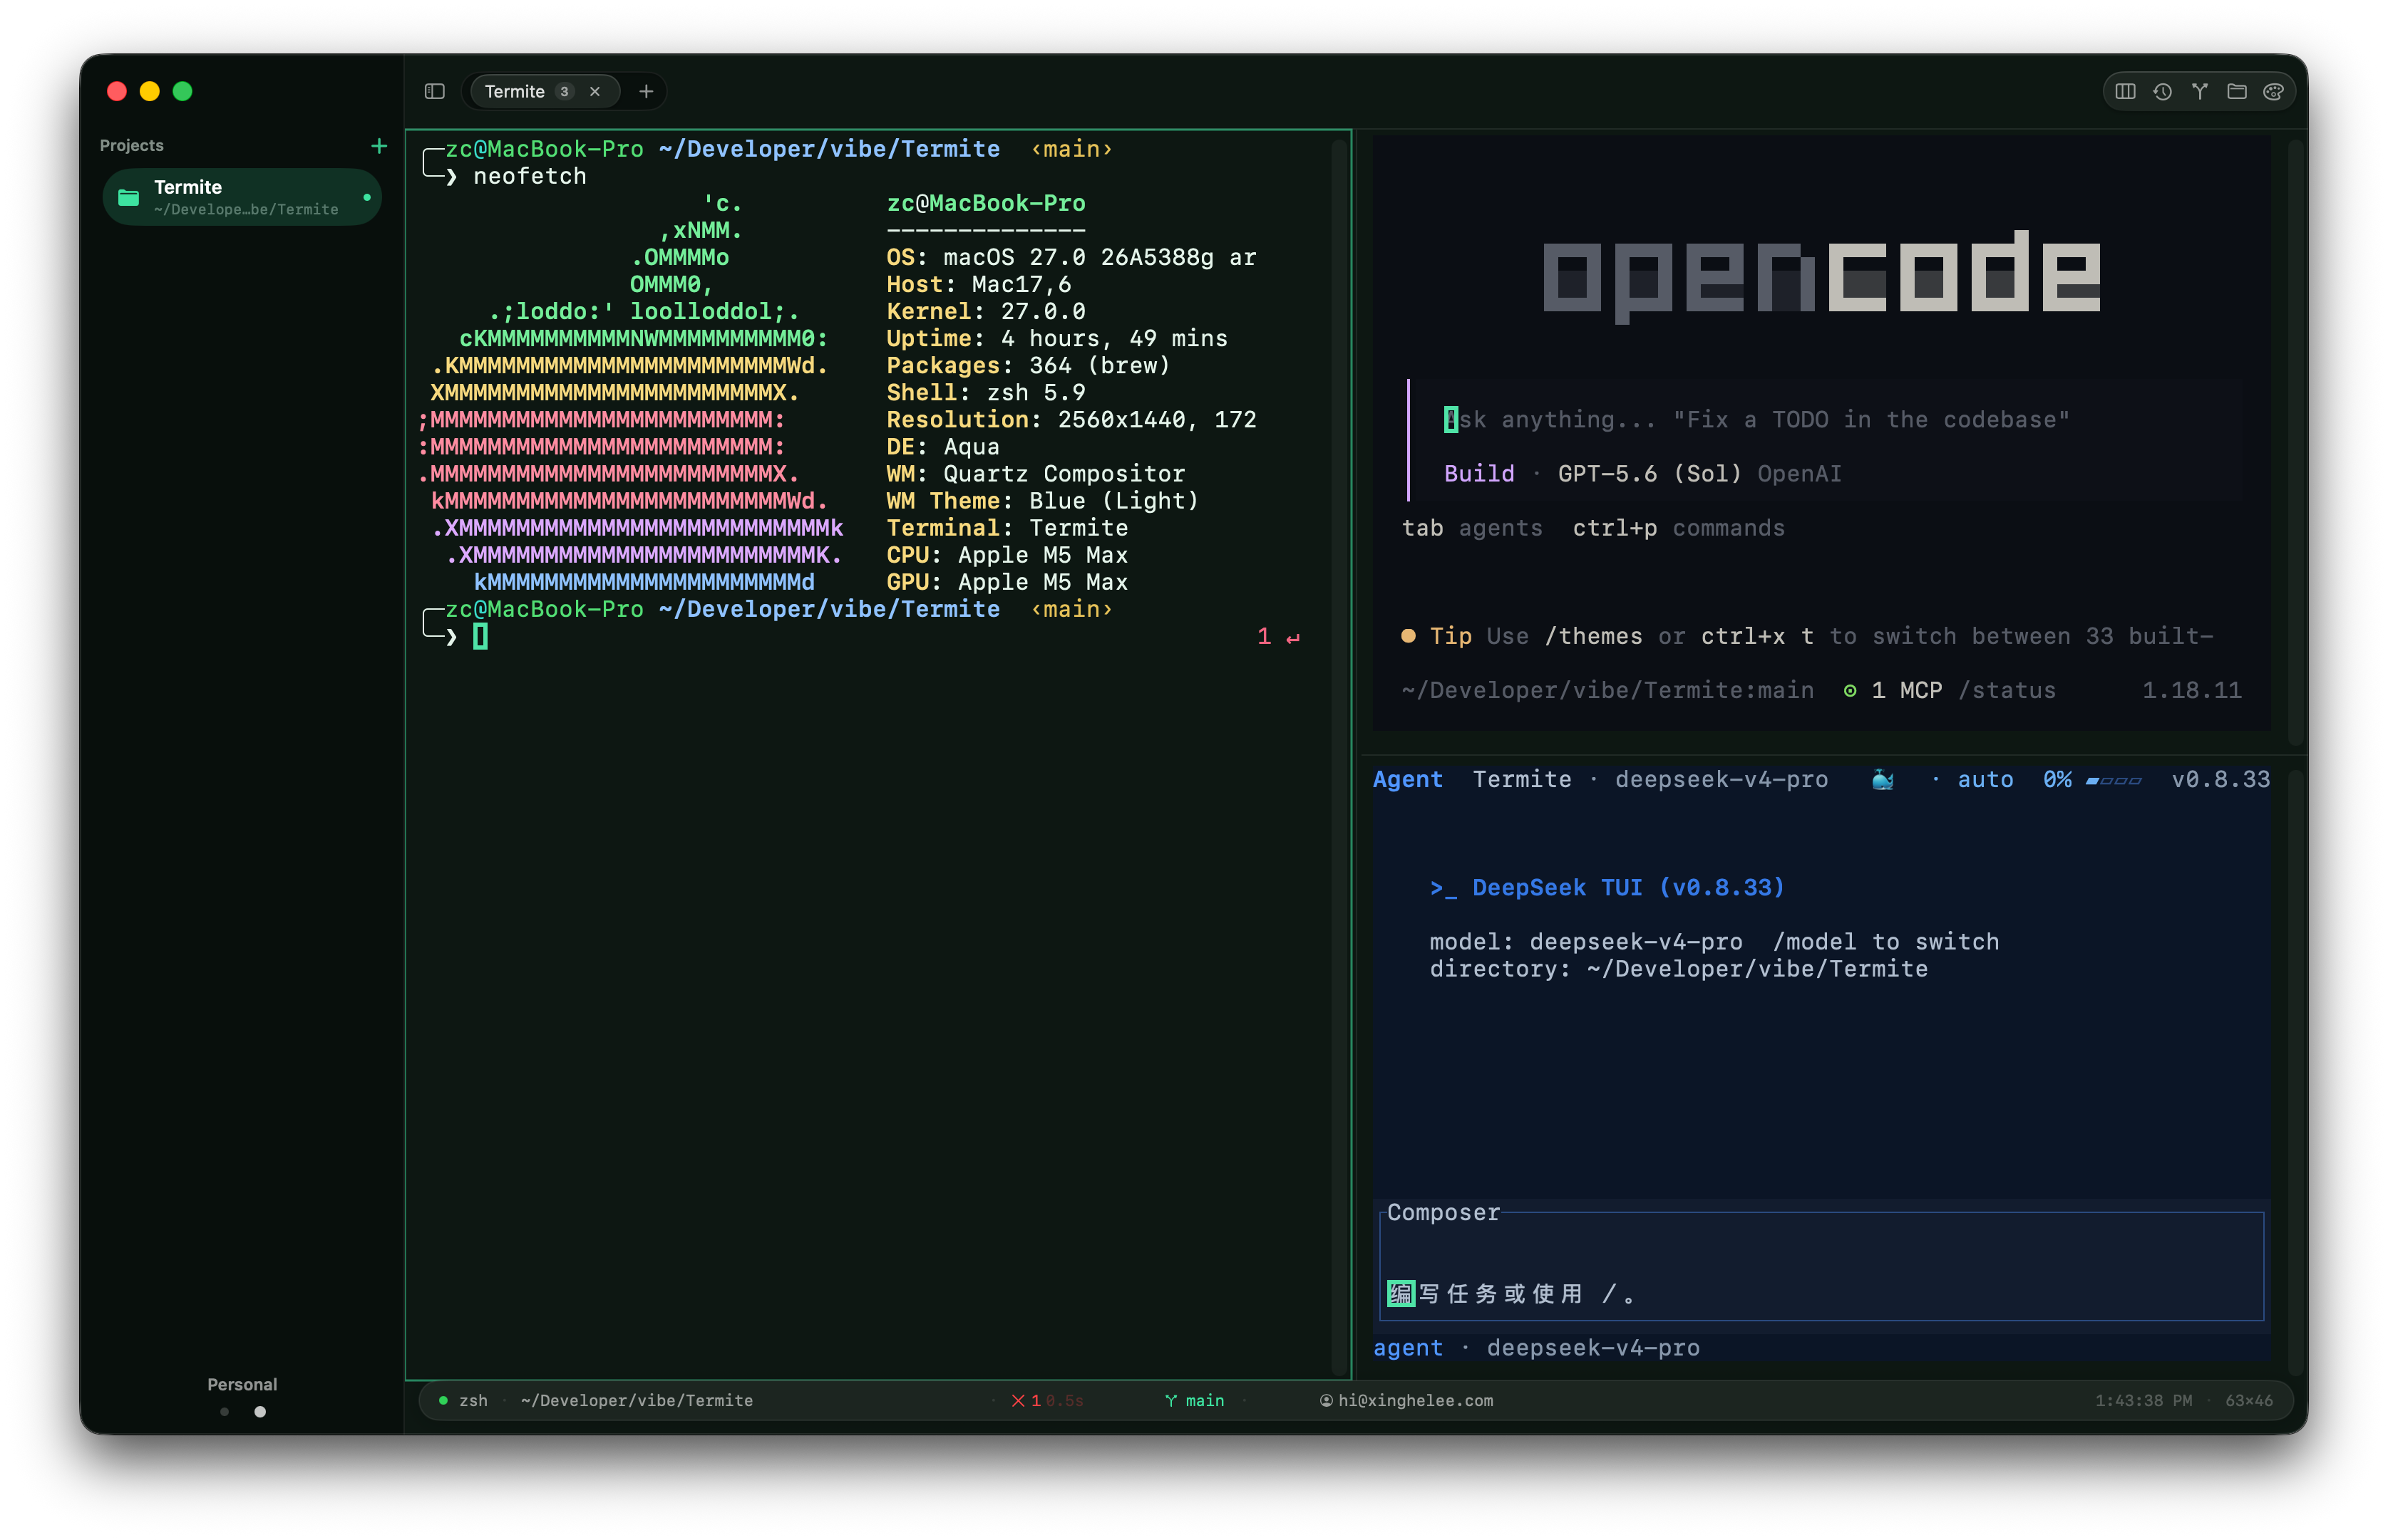The height and width of the screenshot is (1540, 2388).
Task: Click /status in opencode footer
Action: (2007, 690)
